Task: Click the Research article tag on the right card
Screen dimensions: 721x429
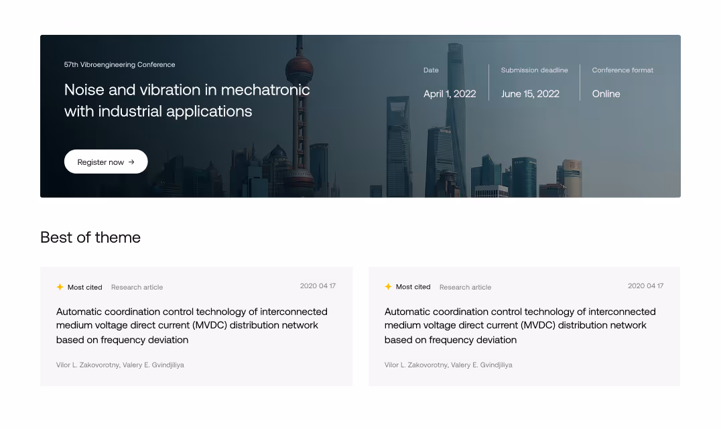Action: (x=465, y=288)
